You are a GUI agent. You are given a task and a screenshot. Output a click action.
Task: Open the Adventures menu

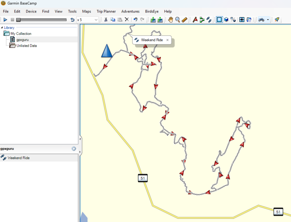(x=130, y=11)
